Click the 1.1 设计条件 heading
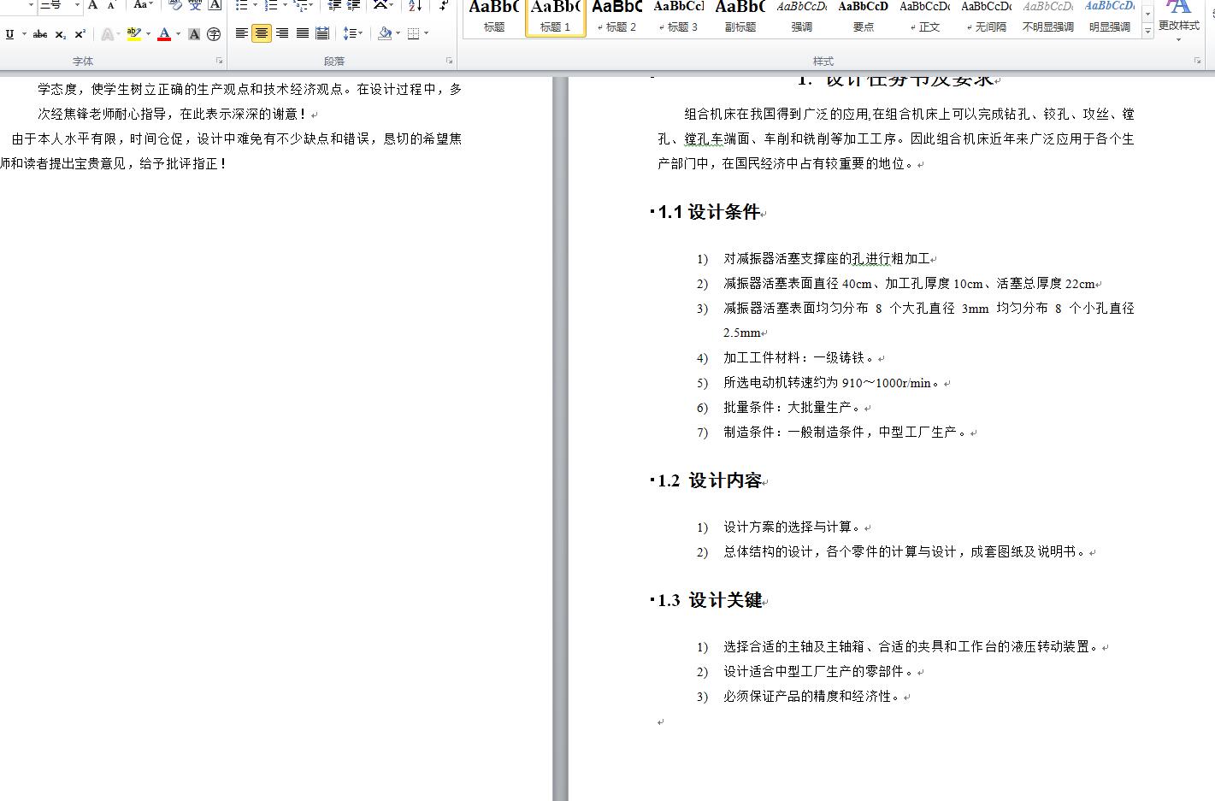This screenshot has width=1215, height=801. (709, 212)
